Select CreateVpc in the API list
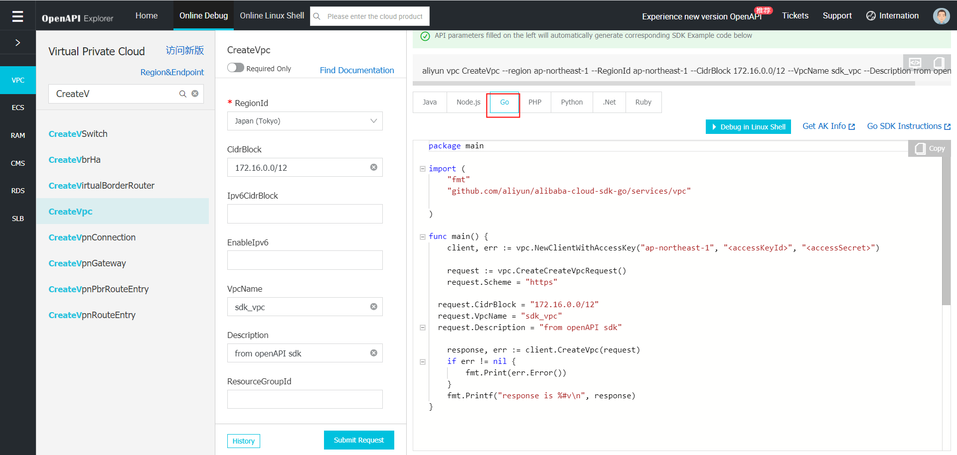The image size is (957, 455). pos(123,212)
